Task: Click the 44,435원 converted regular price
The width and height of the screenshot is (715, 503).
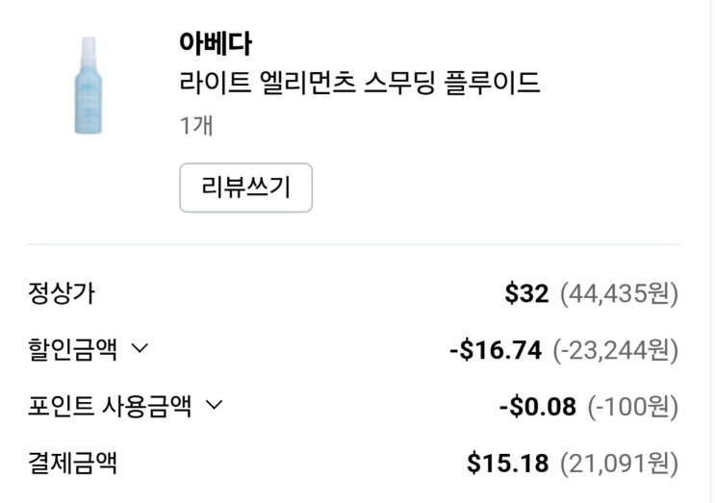Action: [x=619, y=294]
